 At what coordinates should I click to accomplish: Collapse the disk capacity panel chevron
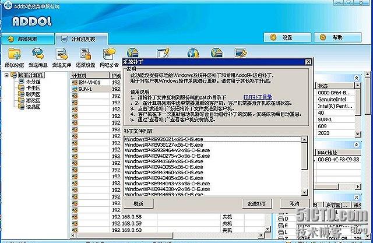[x=356, y=197]
